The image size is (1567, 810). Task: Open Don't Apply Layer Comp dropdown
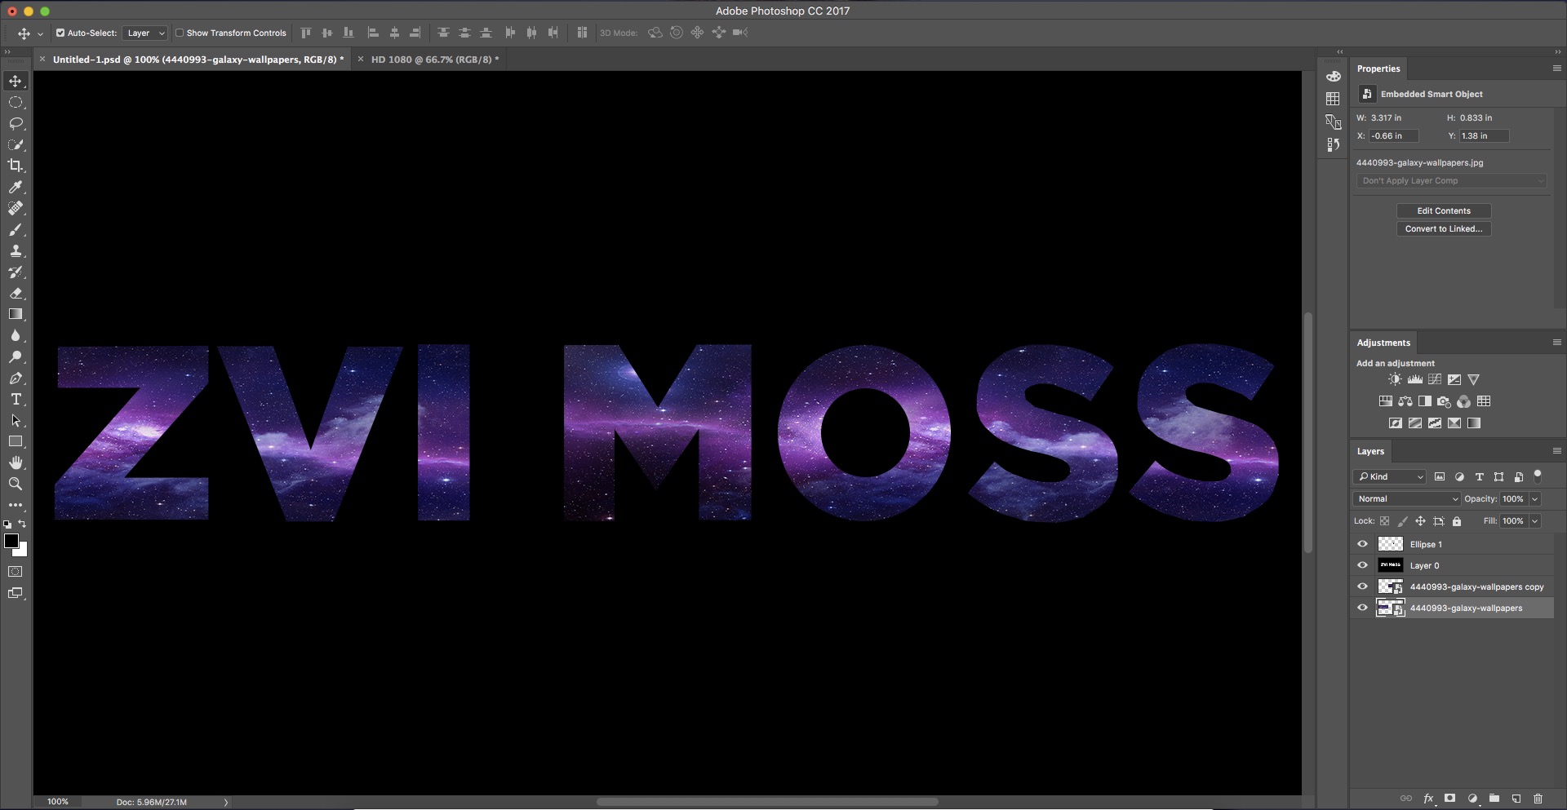coord(1451,181)
